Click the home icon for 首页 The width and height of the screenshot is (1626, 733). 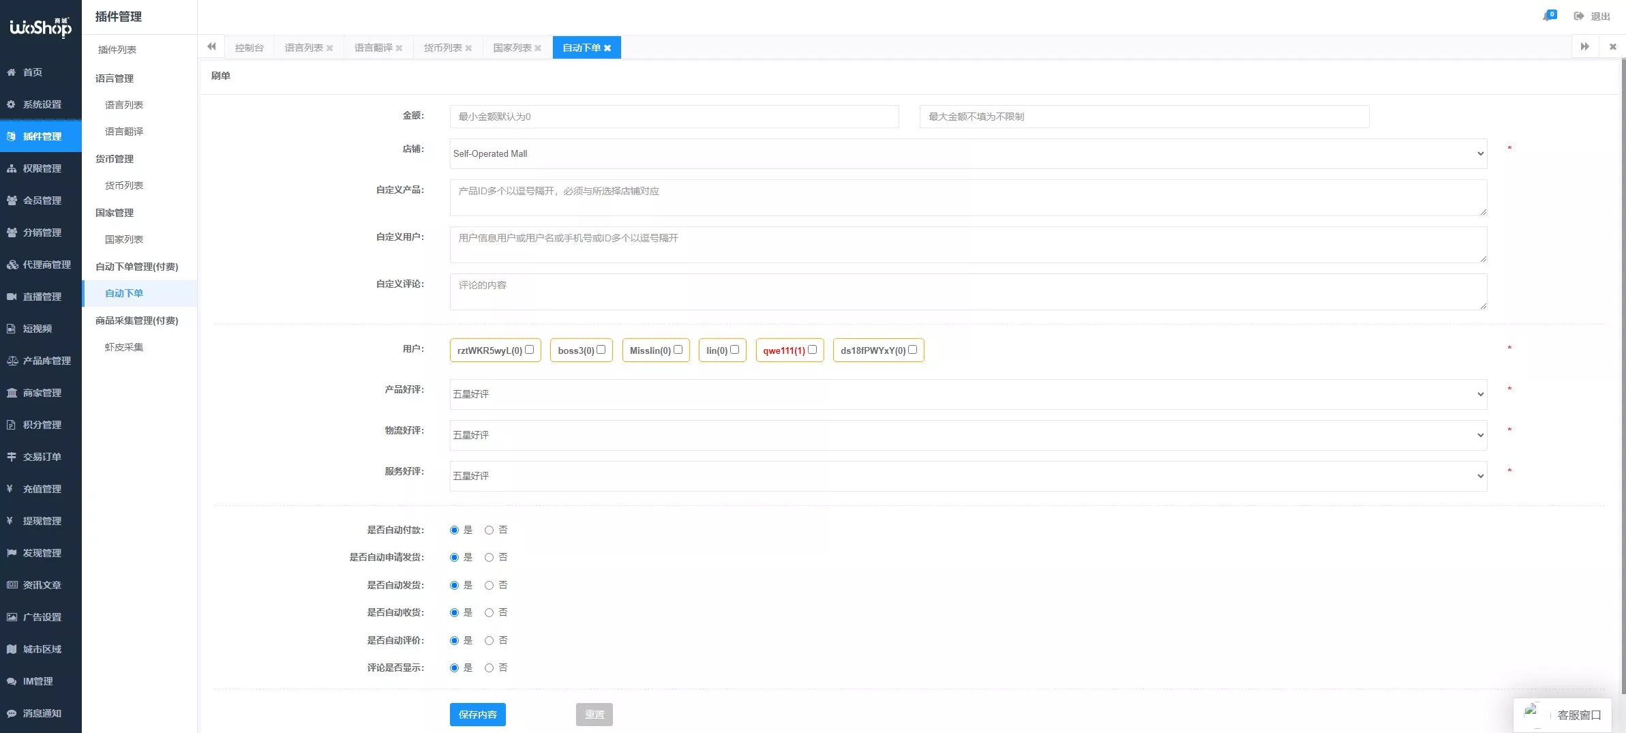[12, 72]
